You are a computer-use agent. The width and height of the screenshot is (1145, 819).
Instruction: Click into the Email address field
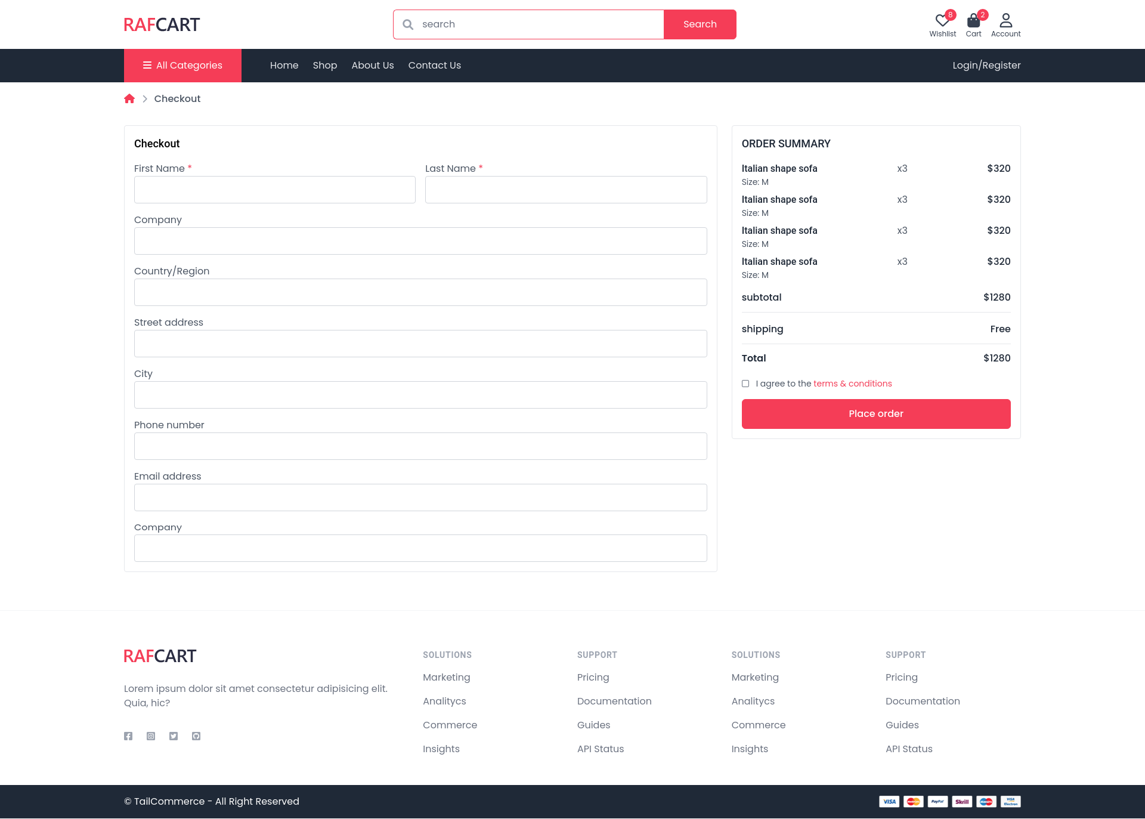(x=420, y=497)
